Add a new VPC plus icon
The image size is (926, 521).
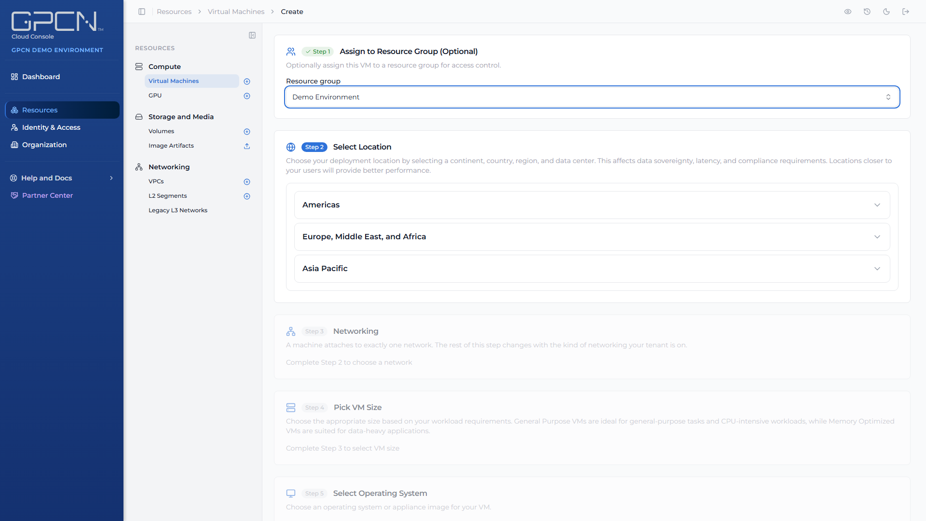pyautogui.click(x=247, y=182)
